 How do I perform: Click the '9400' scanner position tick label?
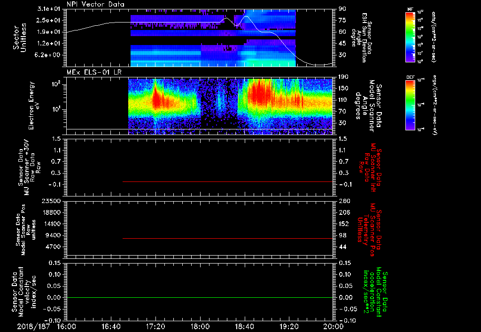53,235
